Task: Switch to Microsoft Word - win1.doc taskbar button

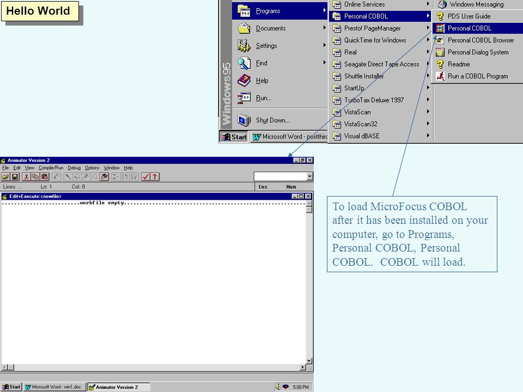Action: pyautogui.click(x=54, y=387)
